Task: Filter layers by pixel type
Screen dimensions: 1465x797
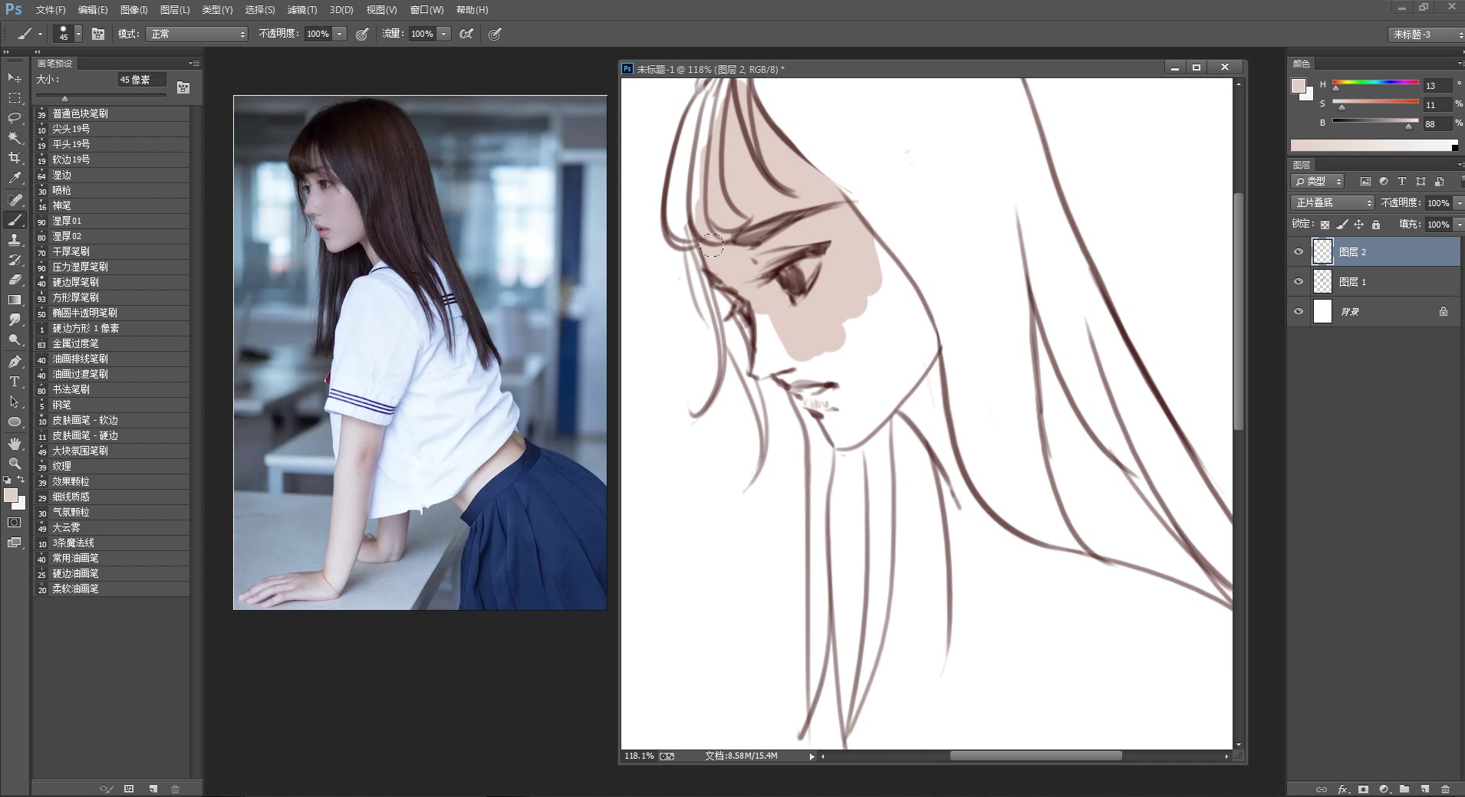Action: tap(1365, 182)
